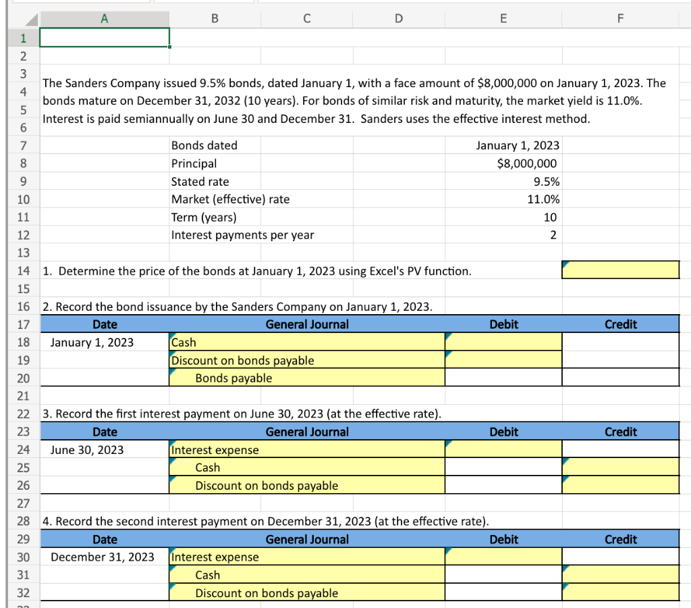691x608 pixels.
Task: Click column D header
Action: [x=399, y=18]
